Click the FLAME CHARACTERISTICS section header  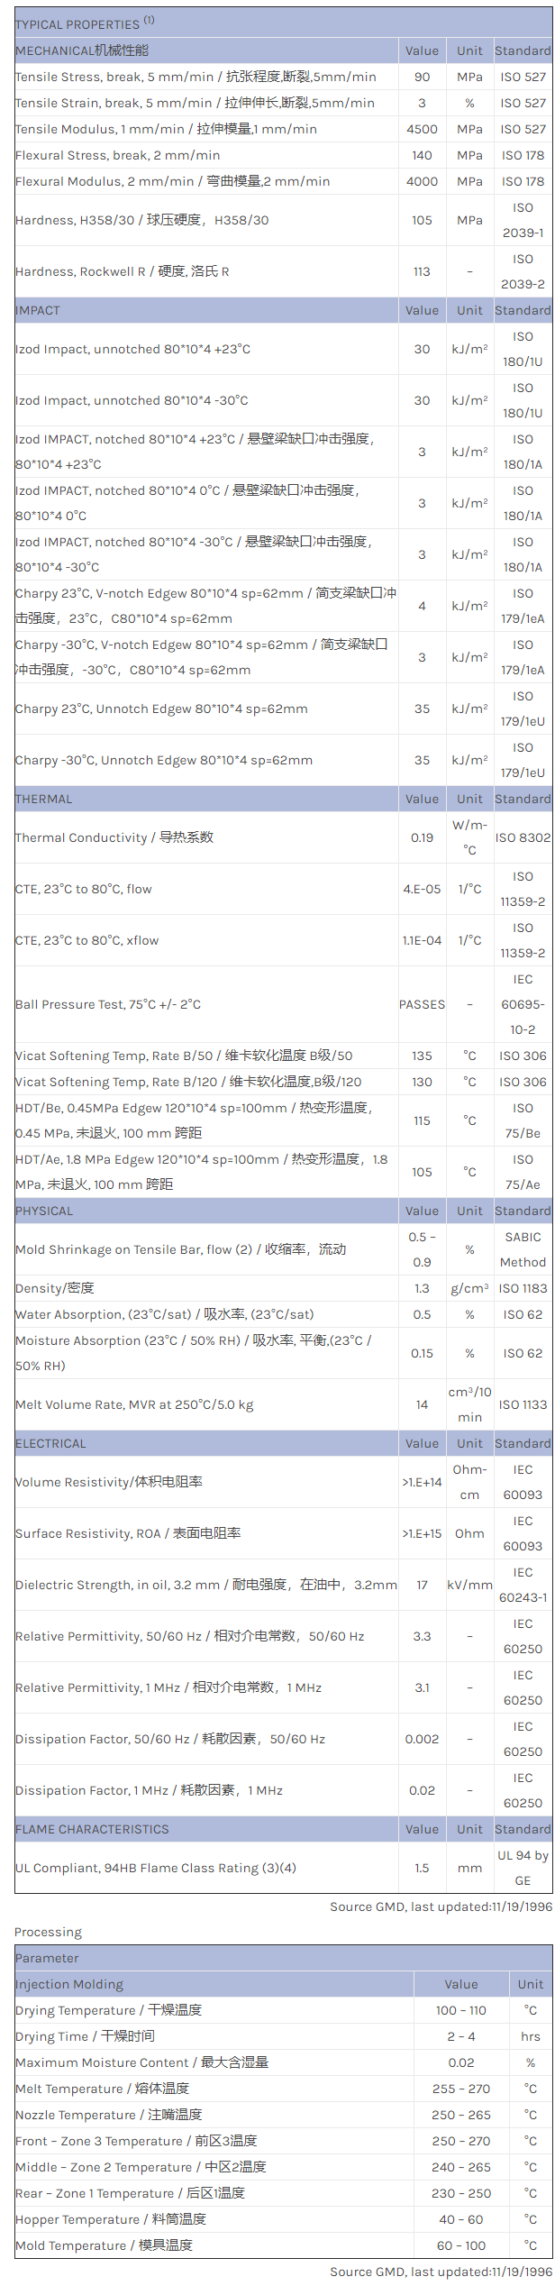(x=92, y=1829)
